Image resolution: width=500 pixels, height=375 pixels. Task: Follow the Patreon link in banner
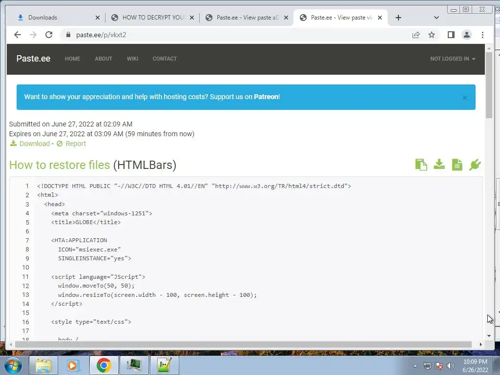[266, 97]
